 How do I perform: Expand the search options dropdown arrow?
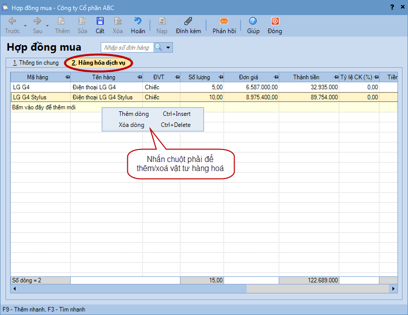(x=169, y=48)
